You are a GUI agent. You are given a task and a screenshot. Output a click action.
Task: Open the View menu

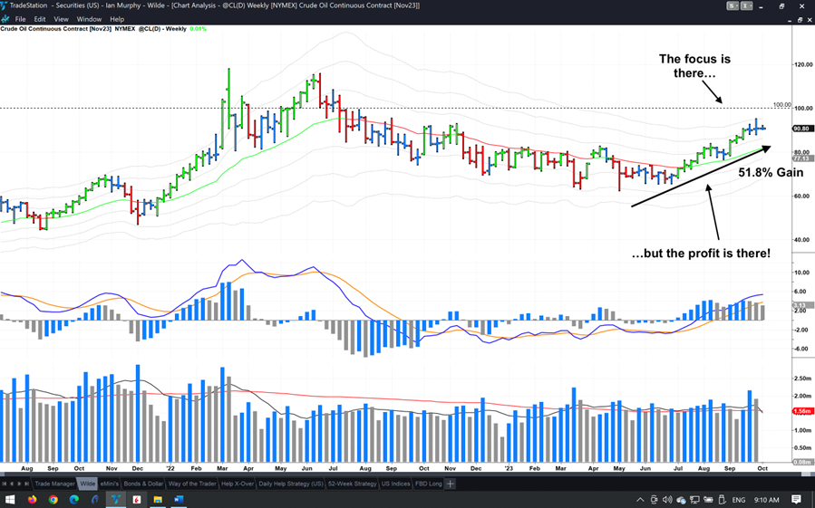point(61,18)
